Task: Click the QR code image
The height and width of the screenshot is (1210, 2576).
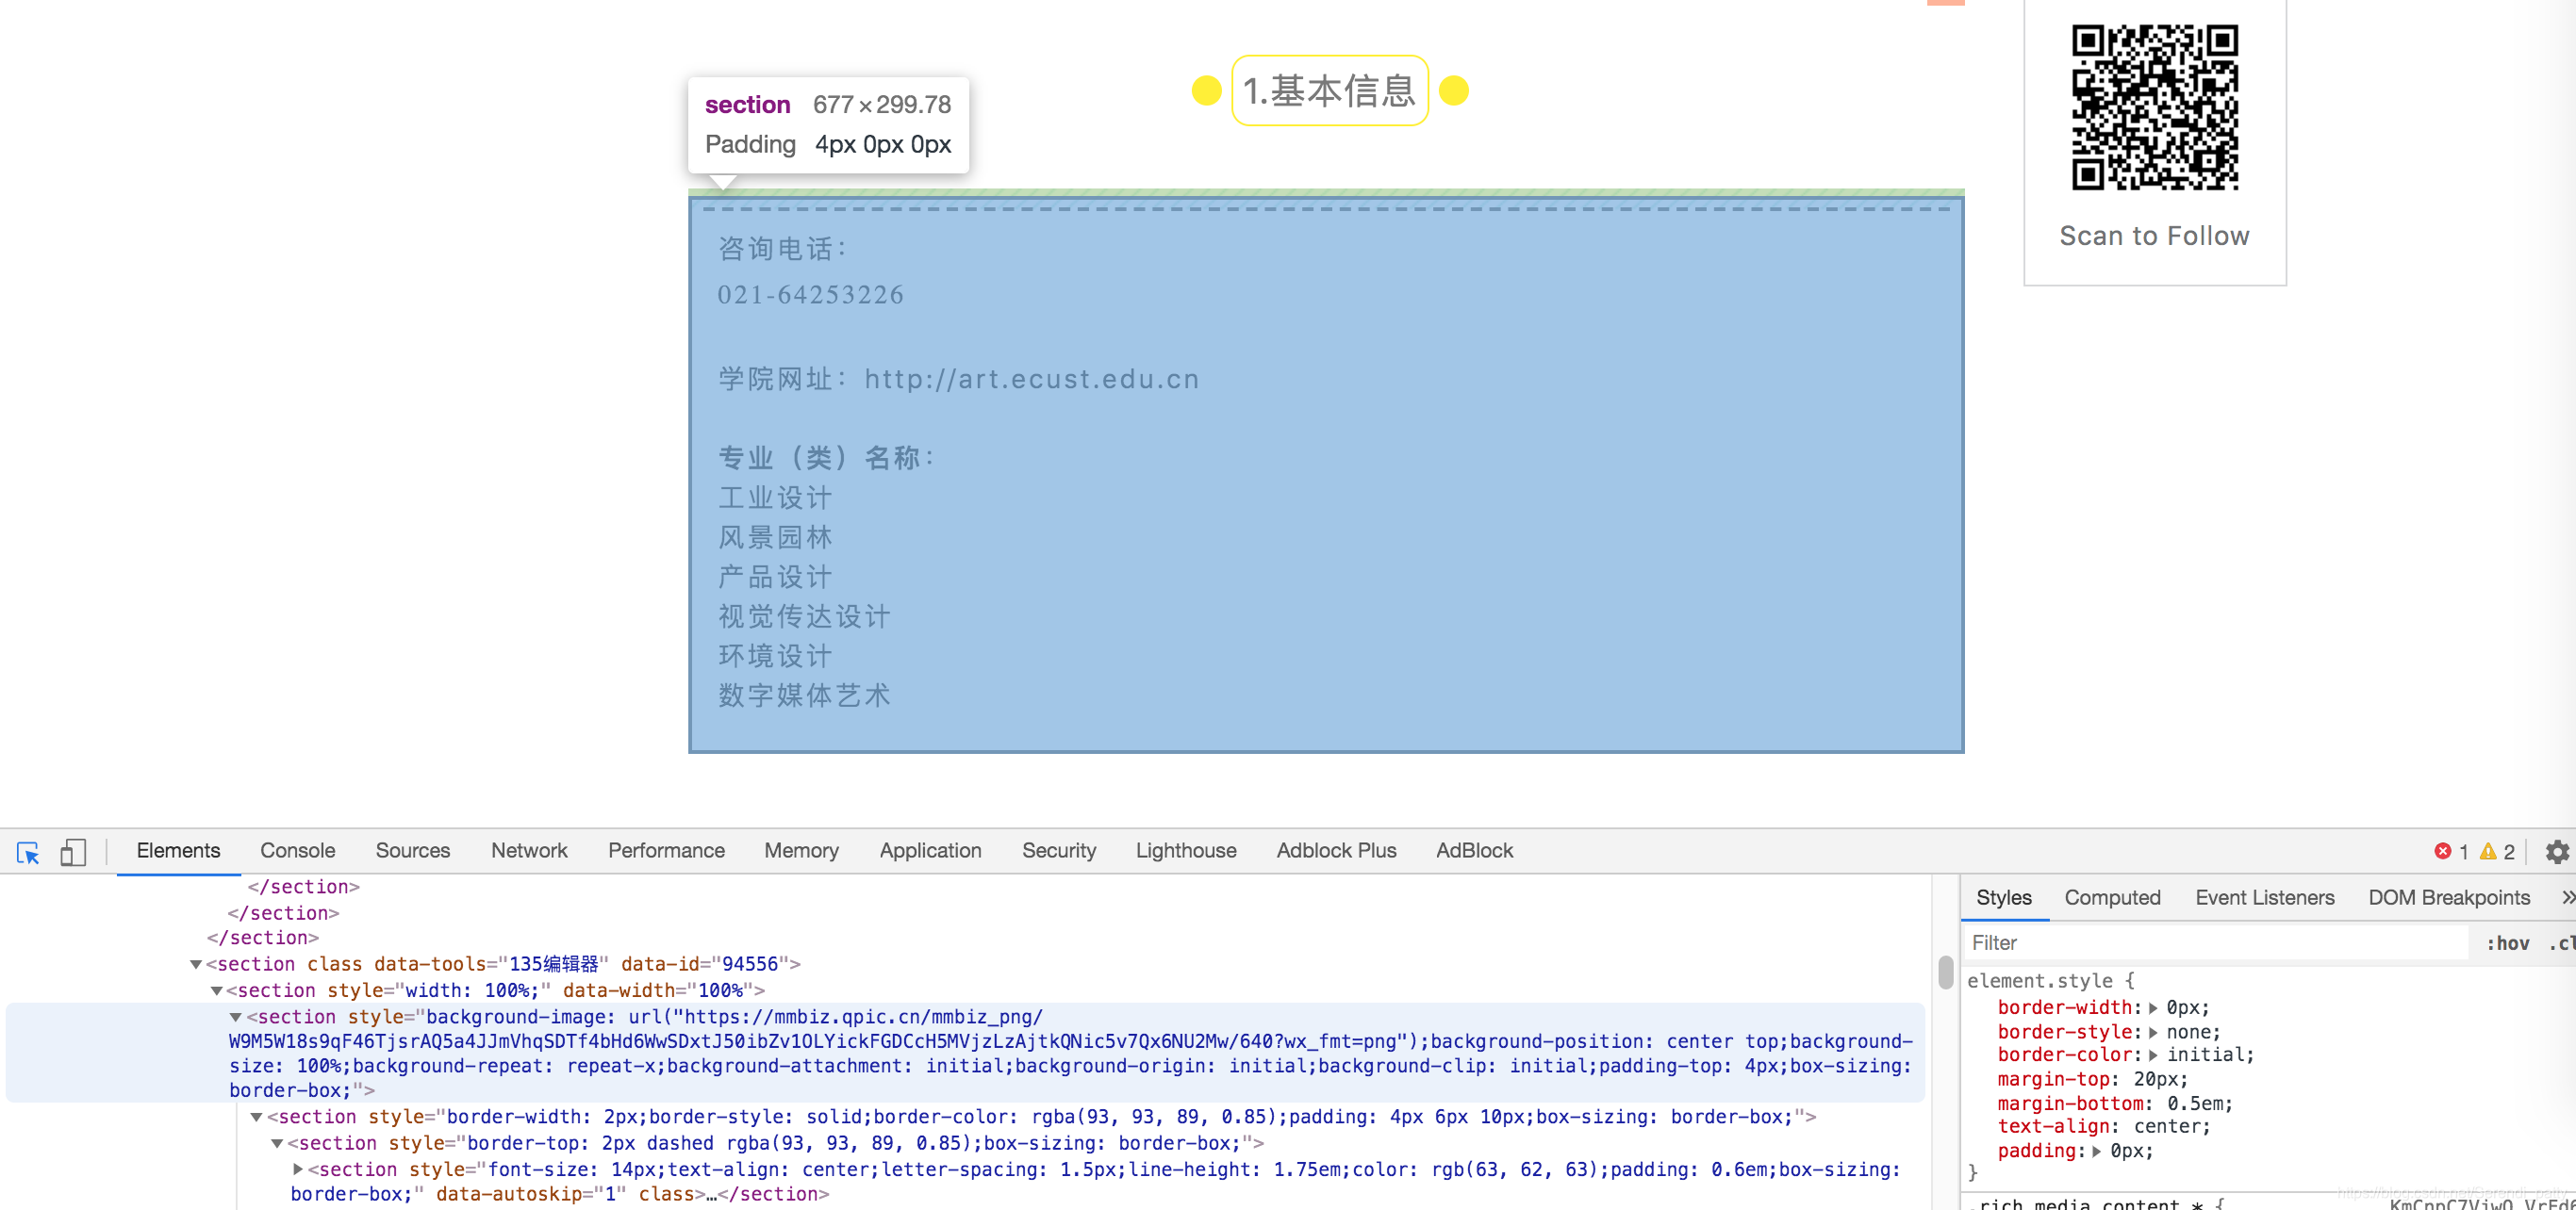Action: (x=2154, y=106)
